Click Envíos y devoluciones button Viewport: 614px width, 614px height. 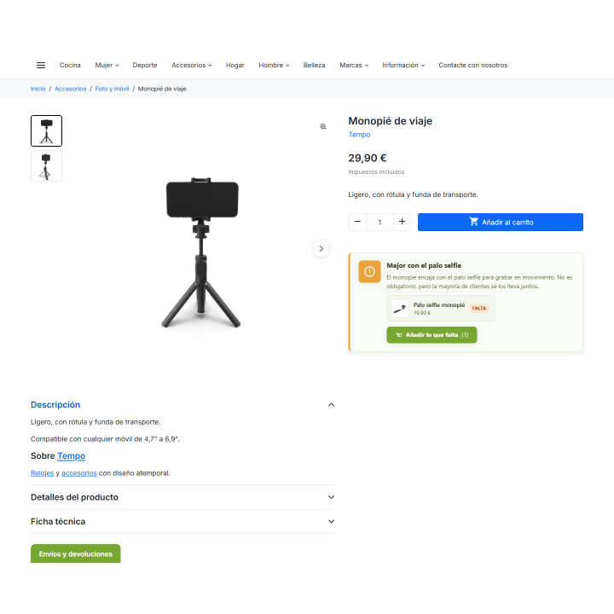(76, 553)
